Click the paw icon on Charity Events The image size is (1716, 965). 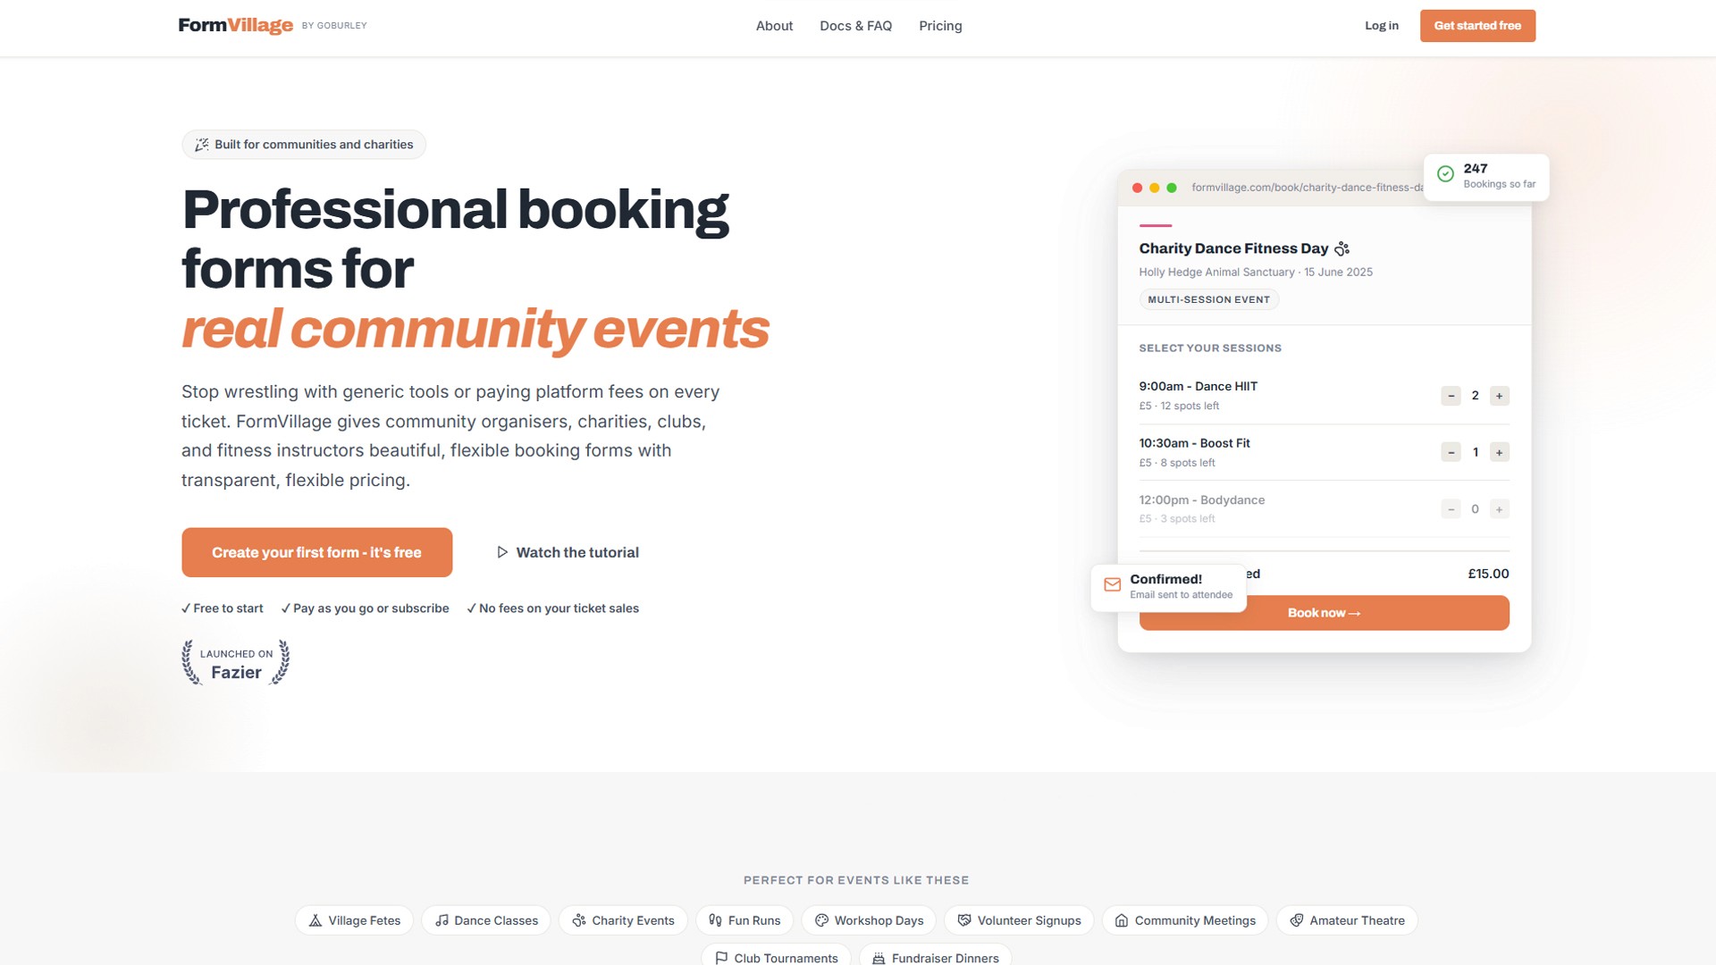click(x=579, y=920)
